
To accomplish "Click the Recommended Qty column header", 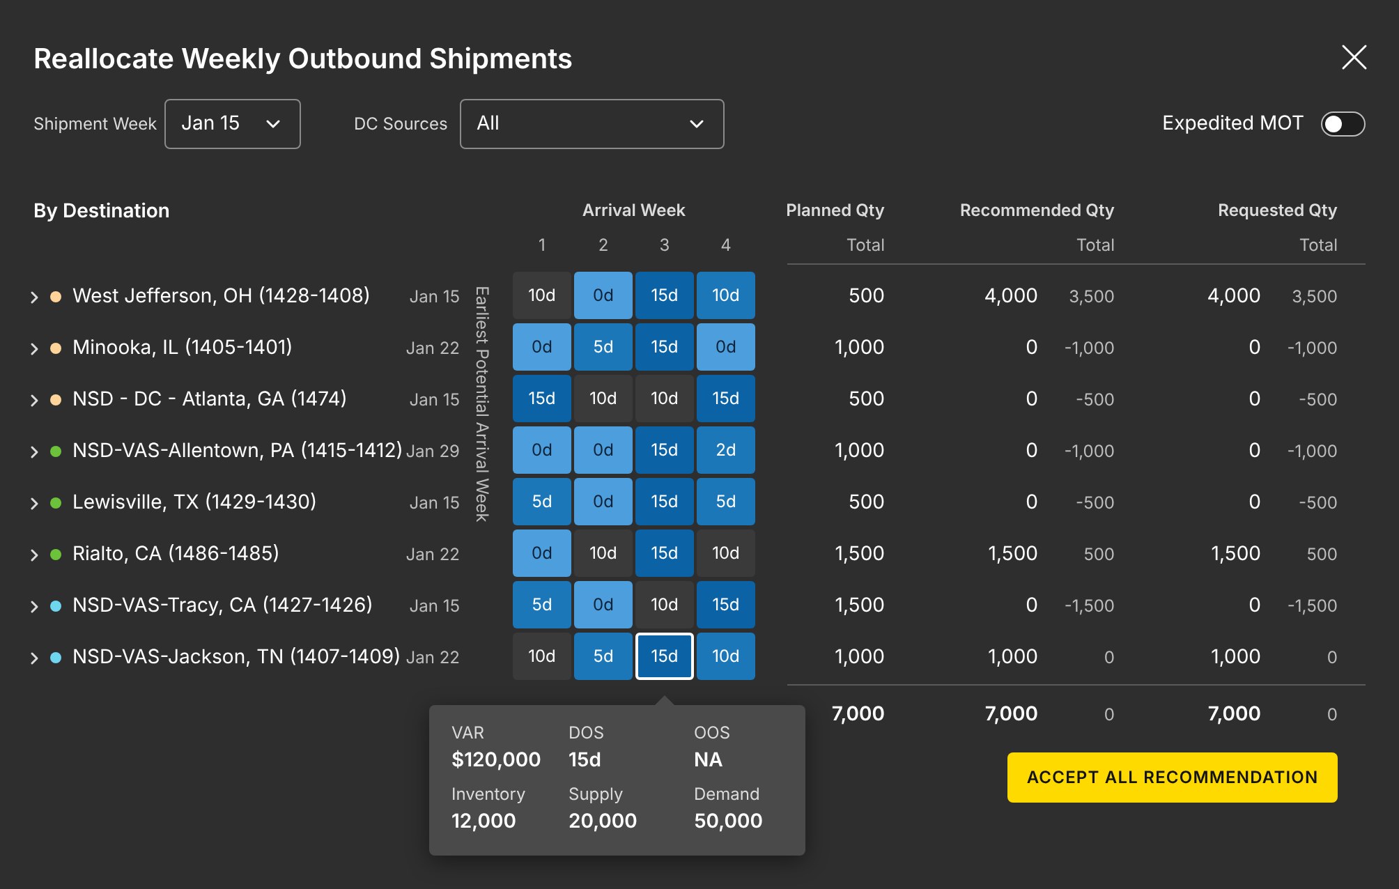I will click(1037, 210).
